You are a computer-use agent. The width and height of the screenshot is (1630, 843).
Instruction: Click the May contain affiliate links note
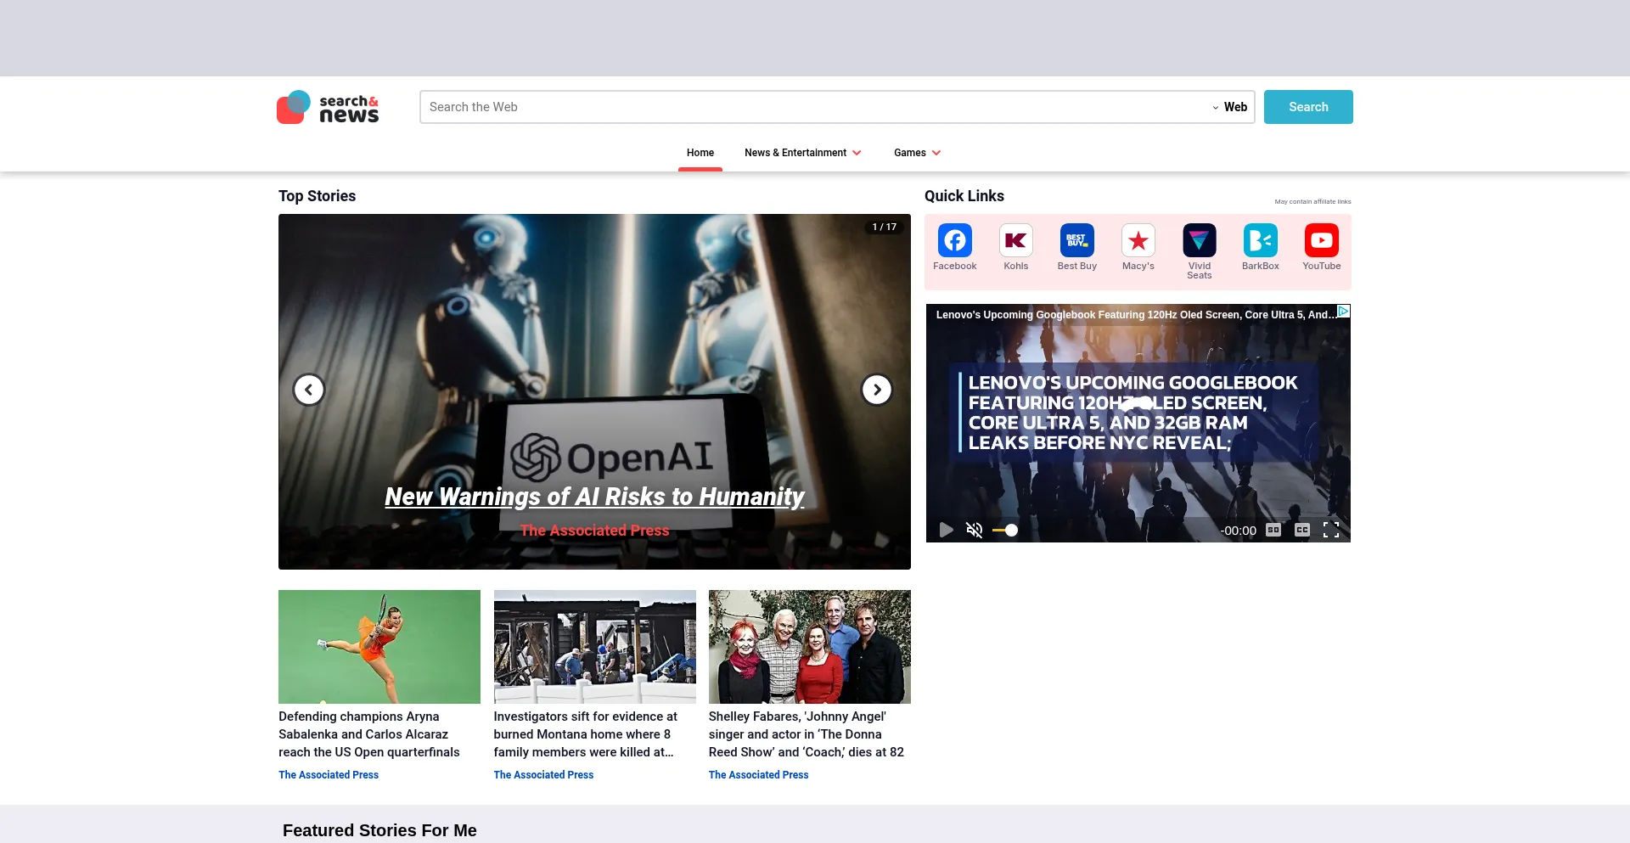pyautogui.click(x=1312, y=201)
